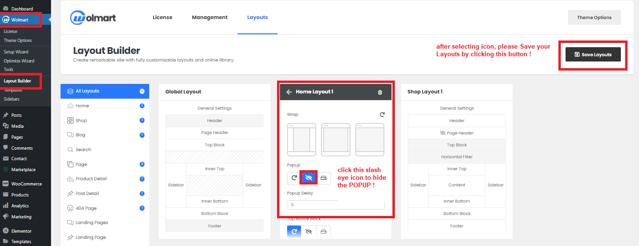The image size is (639, 246).
Task: Select Blog layout category
Action: tap(105, 135)
